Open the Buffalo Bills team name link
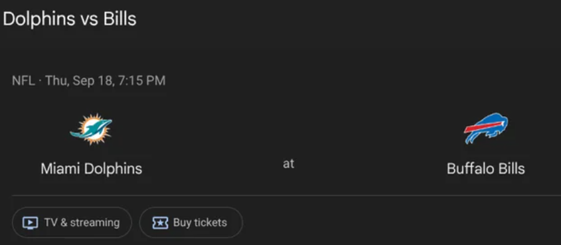 pos(485,169)
